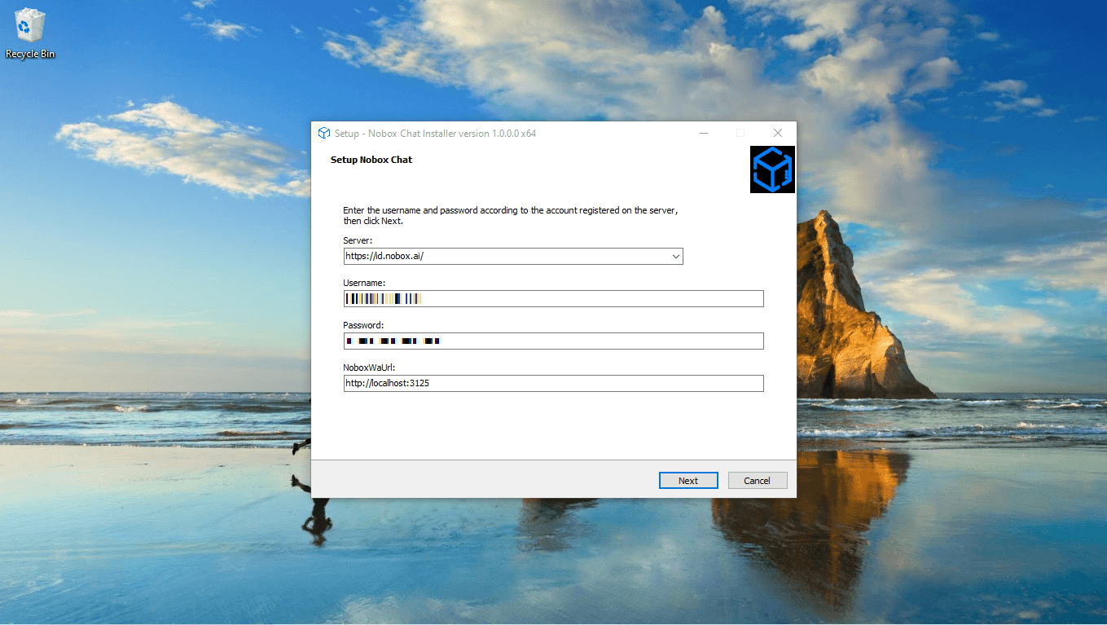Select the Server address field
Viewport: 1107px width, 625px height.
[489, 256]
